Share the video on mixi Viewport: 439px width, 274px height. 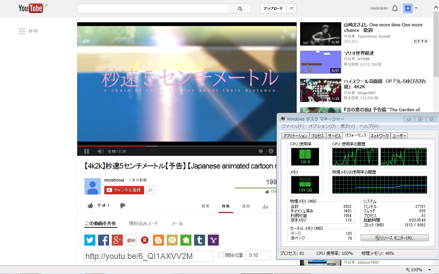click(x=172, y=240)
